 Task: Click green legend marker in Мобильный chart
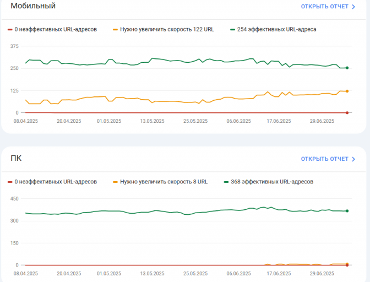click(232, 30)
